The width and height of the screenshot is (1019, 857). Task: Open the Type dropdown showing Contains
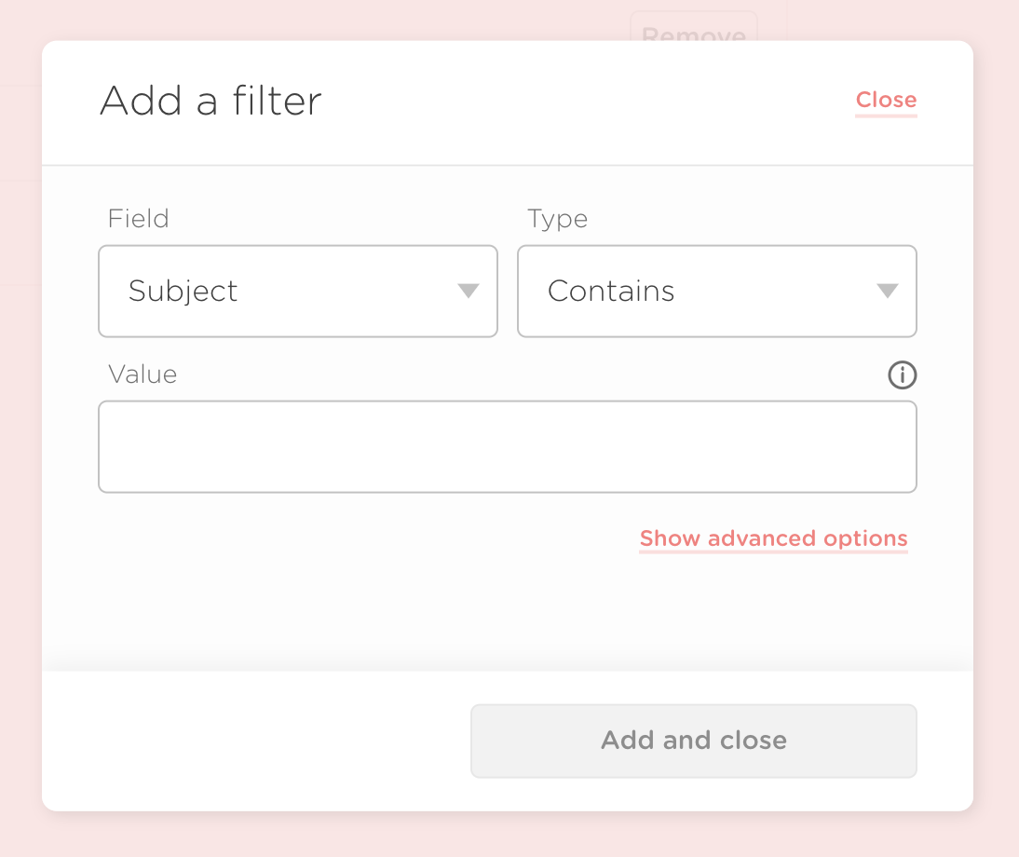(x=716, y=292)
